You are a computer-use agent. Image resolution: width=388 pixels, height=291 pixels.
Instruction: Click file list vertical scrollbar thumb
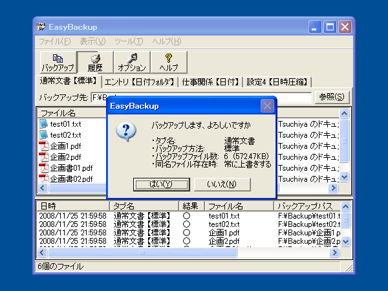pos(344,141)
